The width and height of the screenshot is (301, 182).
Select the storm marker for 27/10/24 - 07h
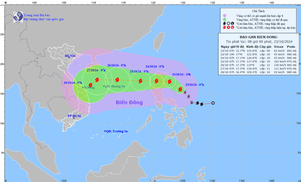point(97,79)
